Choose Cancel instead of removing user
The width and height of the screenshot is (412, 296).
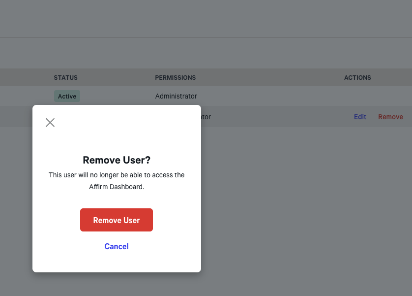point(117,246)
